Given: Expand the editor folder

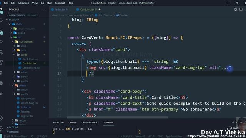Looking at the screenshot, I should [15, 72].
